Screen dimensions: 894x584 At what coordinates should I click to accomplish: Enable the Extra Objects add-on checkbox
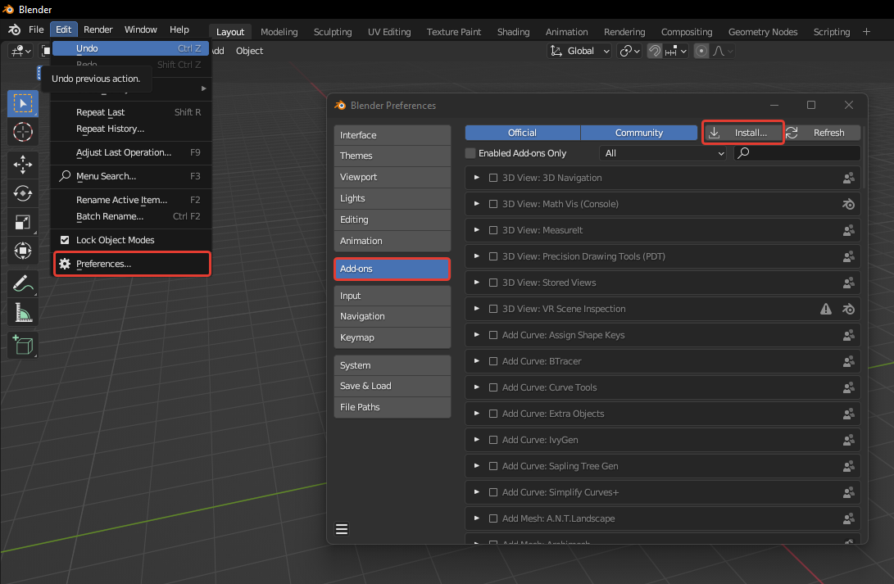click(x=493, y=414)
